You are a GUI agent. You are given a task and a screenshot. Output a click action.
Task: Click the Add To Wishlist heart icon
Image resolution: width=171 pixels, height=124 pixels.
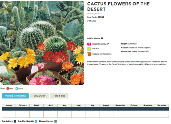click(x=102, y=38)
